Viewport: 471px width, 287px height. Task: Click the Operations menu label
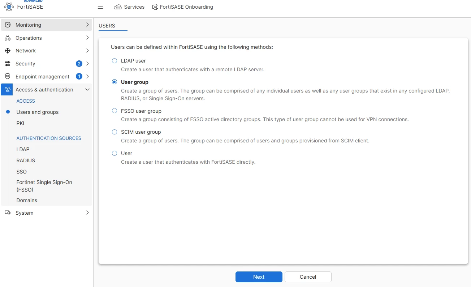point(29,38)
